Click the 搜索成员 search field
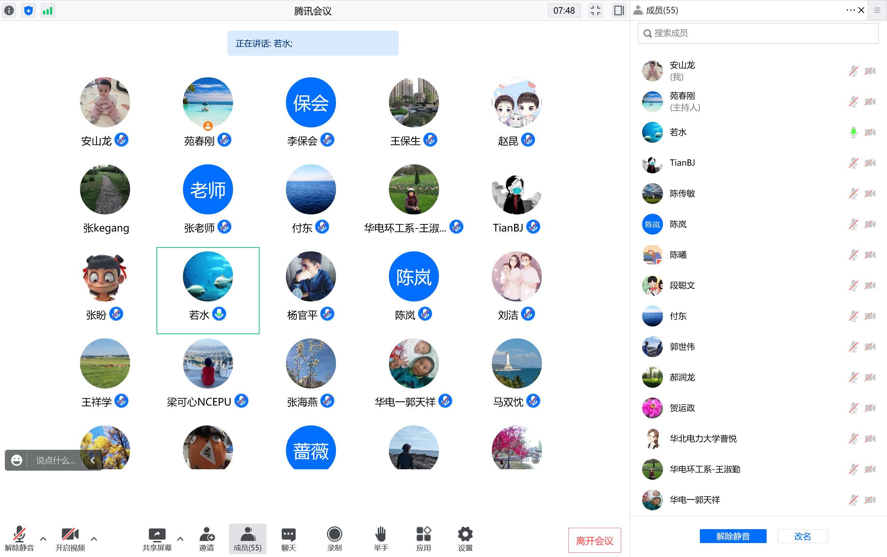Screen dimensions: 887x557 [x=758, y=33]
